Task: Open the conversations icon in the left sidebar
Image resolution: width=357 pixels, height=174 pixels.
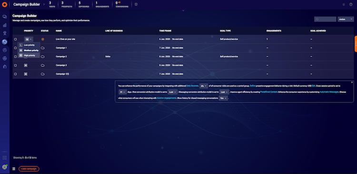Action: point(5,17)
